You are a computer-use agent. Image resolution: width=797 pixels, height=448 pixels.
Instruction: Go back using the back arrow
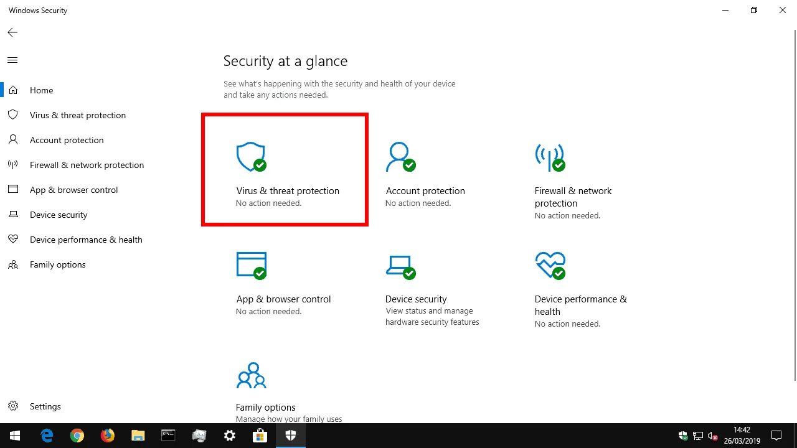[12, 32]
